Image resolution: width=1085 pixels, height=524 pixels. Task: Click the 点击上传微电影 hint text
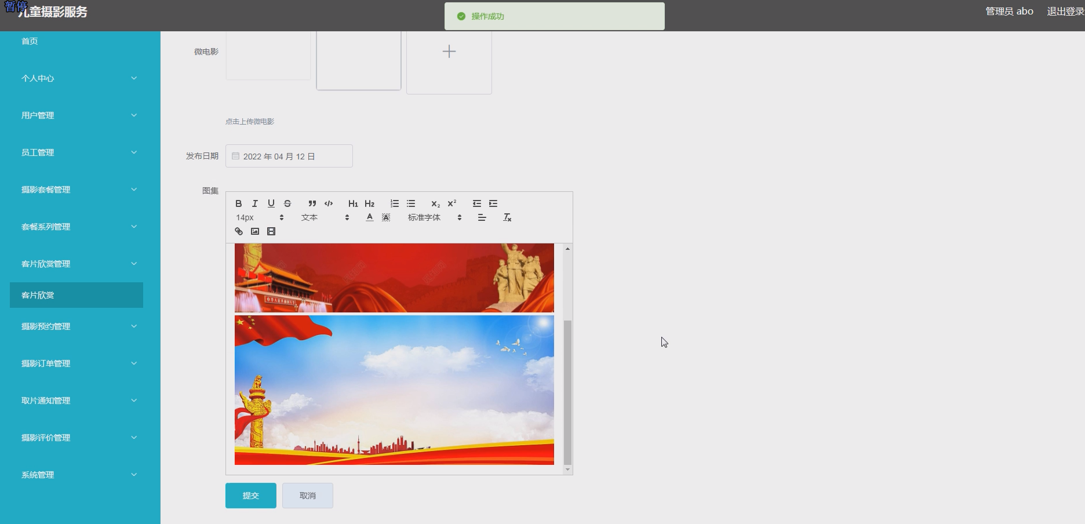tap(250, 122)
